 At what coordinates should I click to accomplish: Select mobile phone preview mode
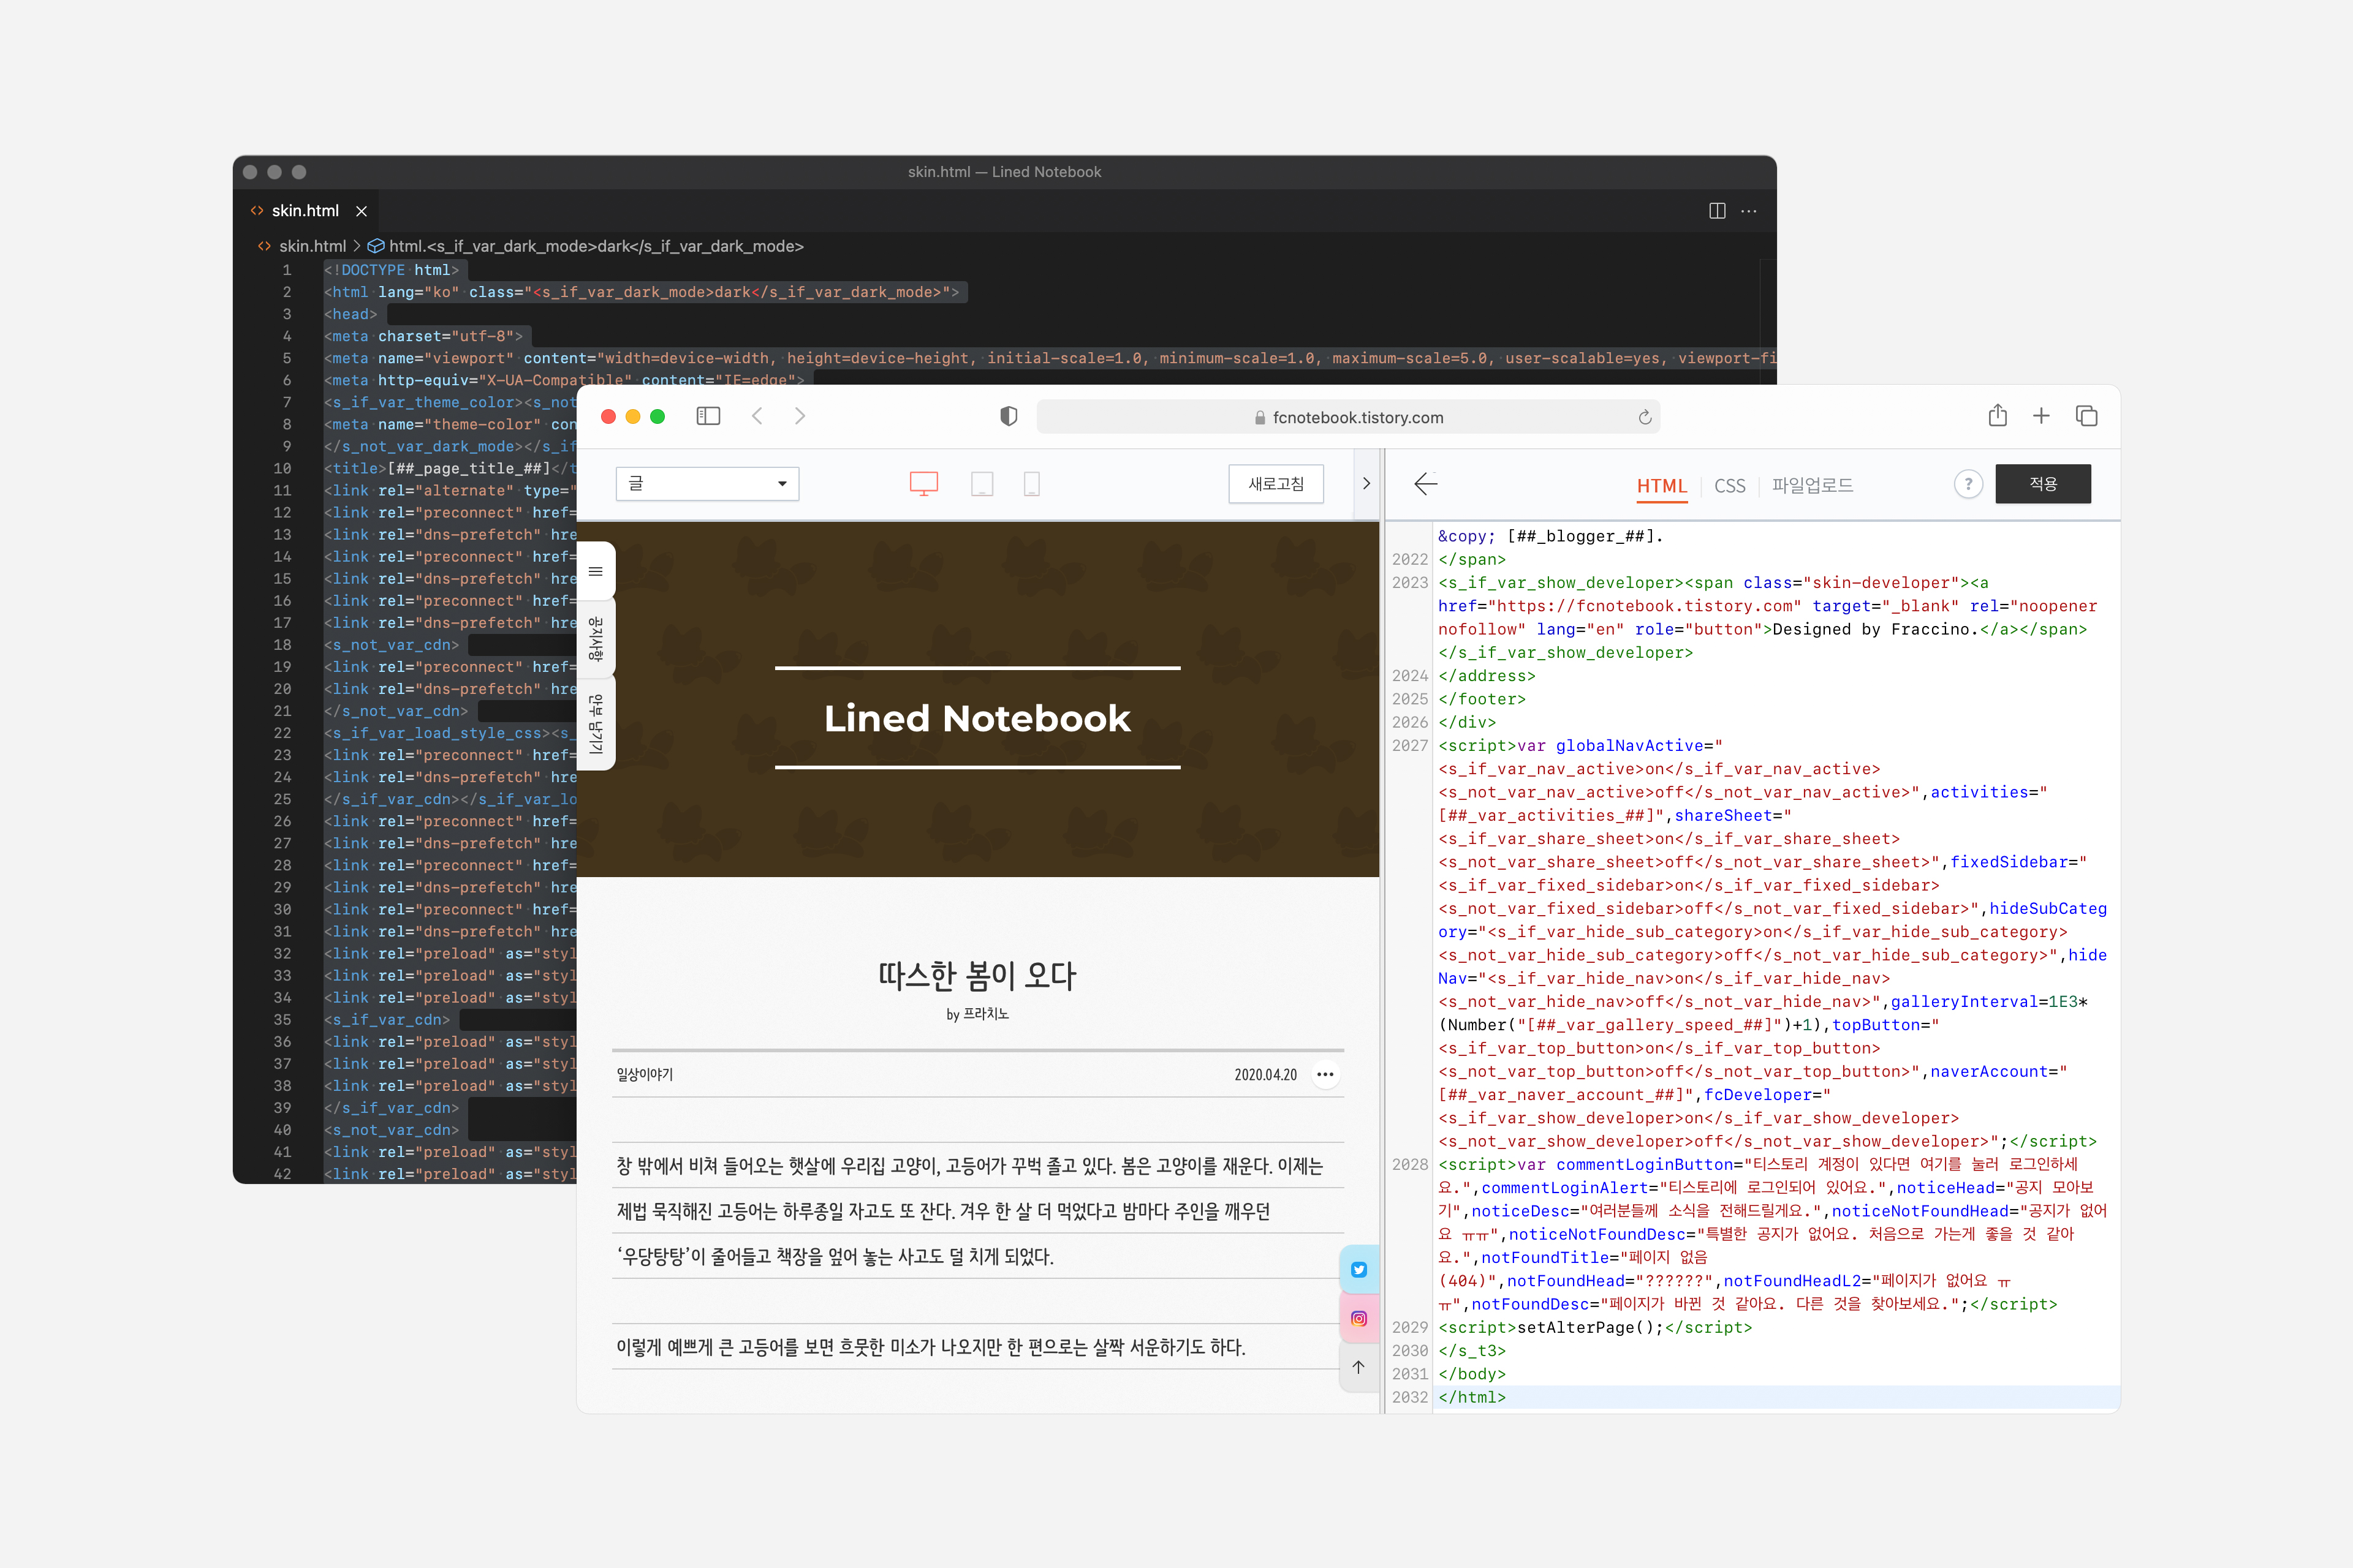(1031, 484)
